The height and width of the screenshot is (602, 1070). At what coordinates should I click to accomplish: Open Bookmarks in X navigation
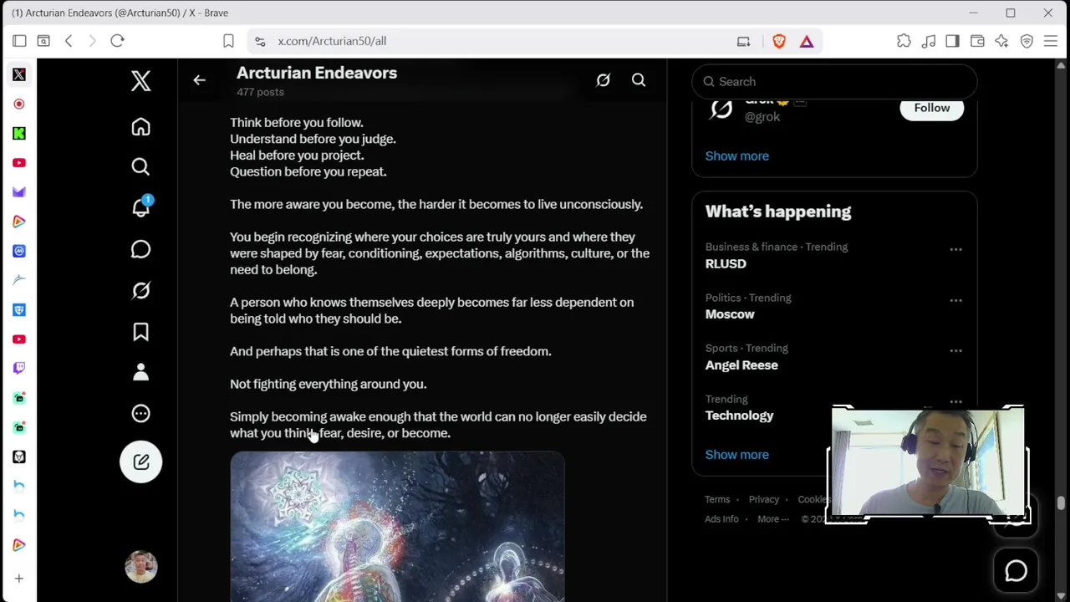click(x=140, y=332)
